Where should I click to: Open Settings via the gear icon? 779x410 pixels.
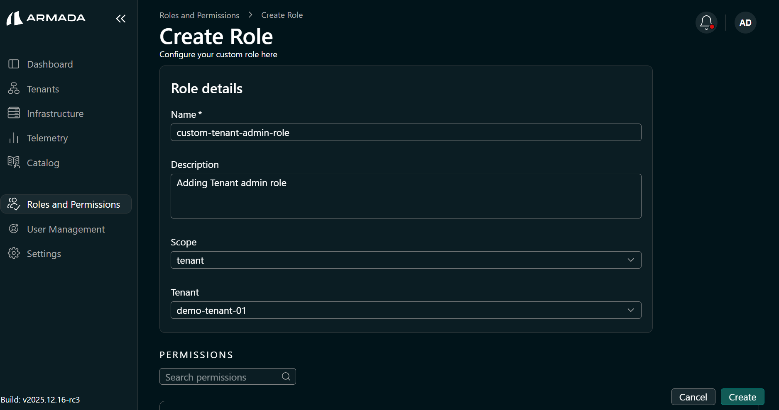[x=14, y=253]
